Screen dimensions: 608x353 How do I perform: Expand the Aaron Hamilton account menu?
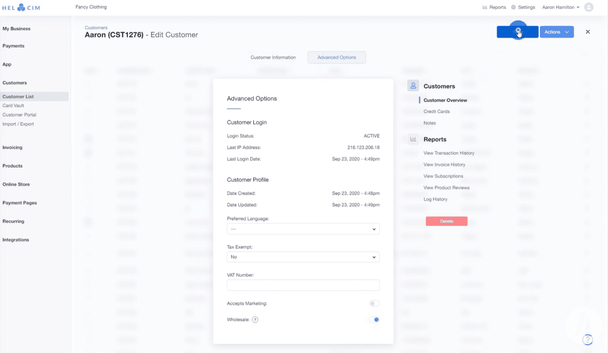pyautogui.click(x=560, y=8)
